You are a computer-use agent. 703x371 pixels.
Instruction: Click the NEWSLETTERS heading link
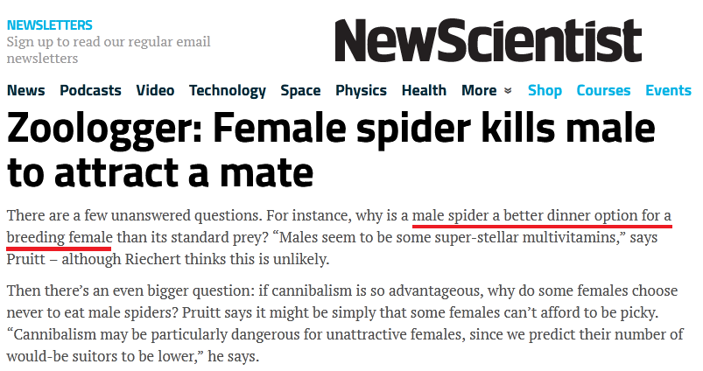pyautogui.click(x=50, y=24)
